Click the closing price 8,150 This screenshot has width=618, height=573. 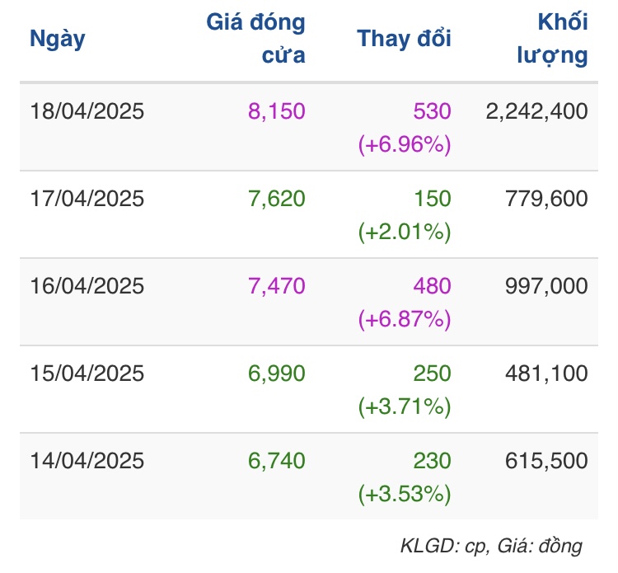(277, 111)
